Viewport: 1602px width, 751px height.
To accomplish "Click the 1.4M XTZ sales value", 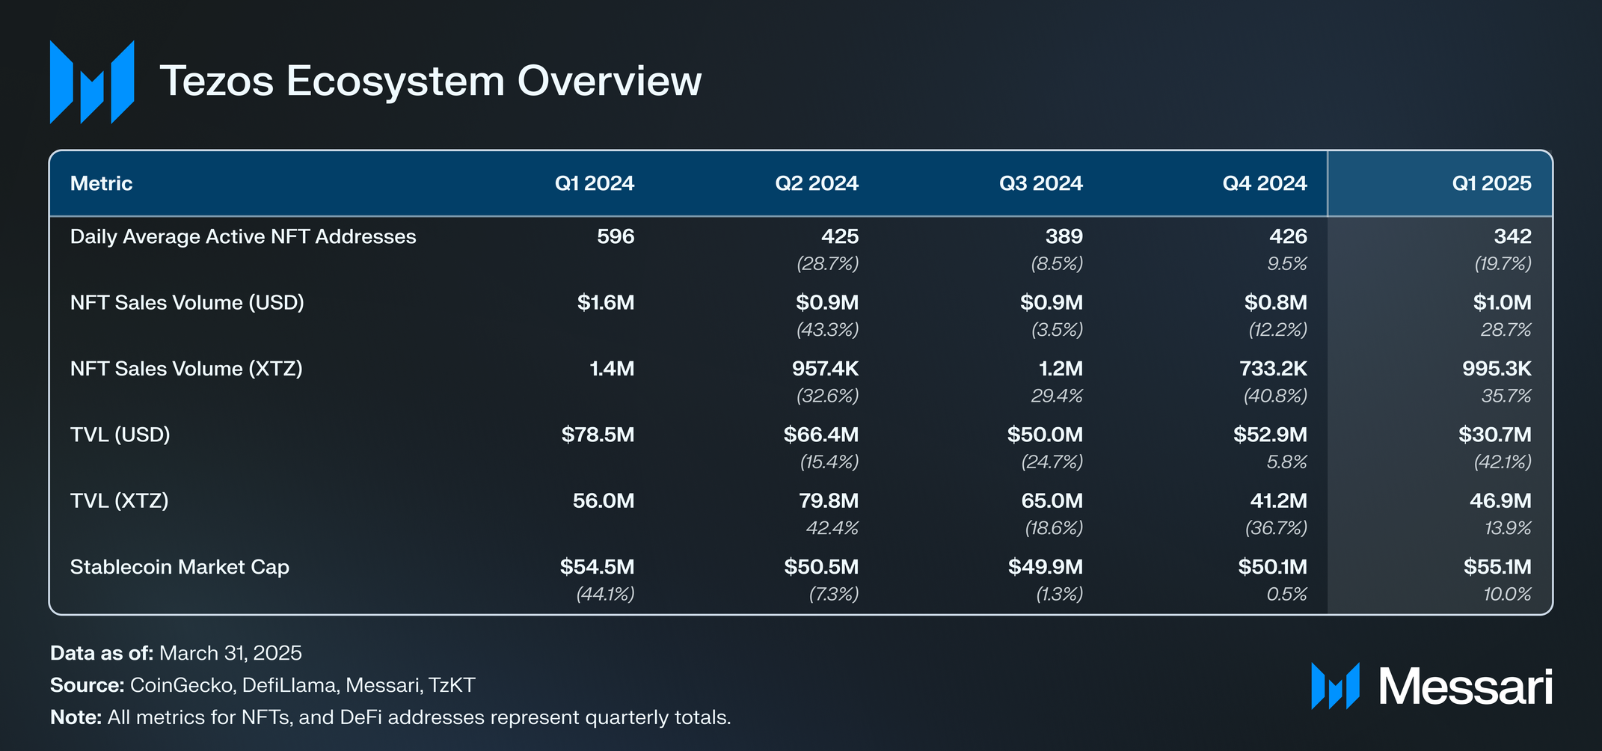I will tap(612, 369).
